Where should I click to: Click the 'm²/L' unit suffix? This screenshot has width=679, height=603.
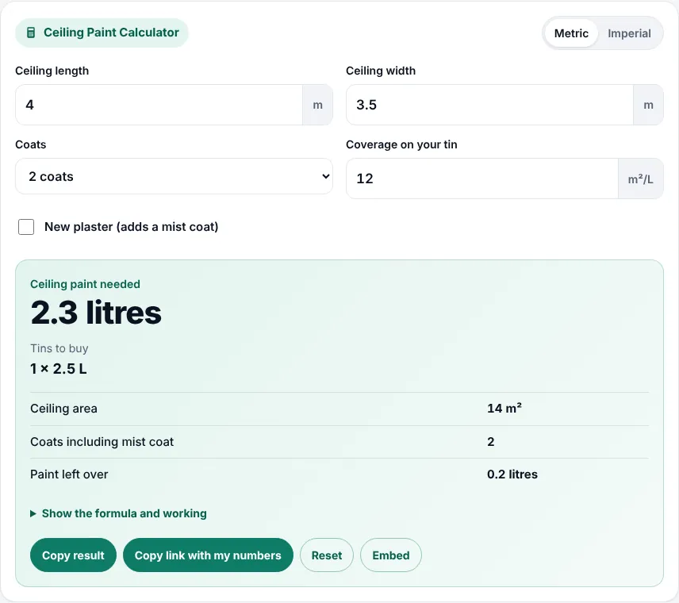coord(640,179)
